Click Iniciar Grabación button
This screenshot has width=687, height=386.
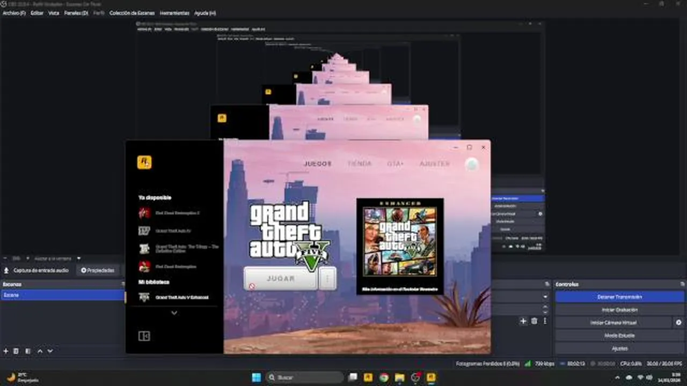click(620, 310)
